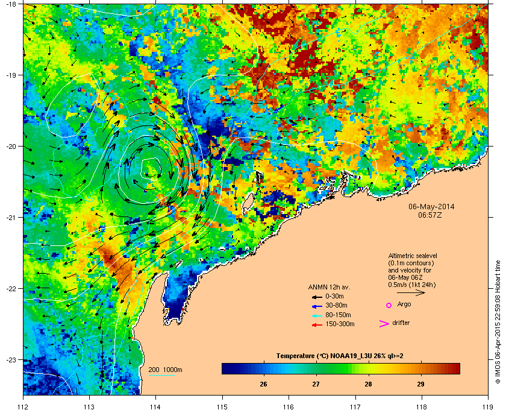Click the '06:57Z' time label
The width and height of the screenshot is (506, 410).
pyautogui.click(x=430, y=215)
